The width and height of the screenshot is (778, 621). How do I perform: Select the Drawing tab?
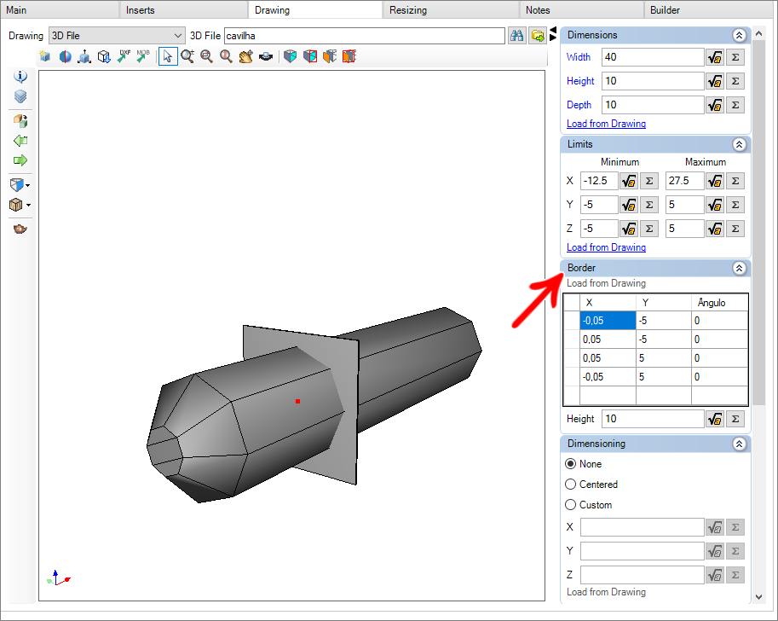pos(315,10)
